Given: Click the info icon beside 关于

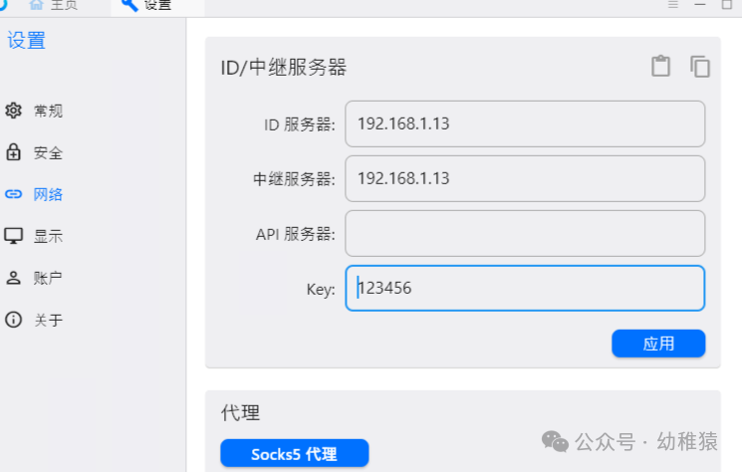Looking at the screenshot, I should coord(13,320).
